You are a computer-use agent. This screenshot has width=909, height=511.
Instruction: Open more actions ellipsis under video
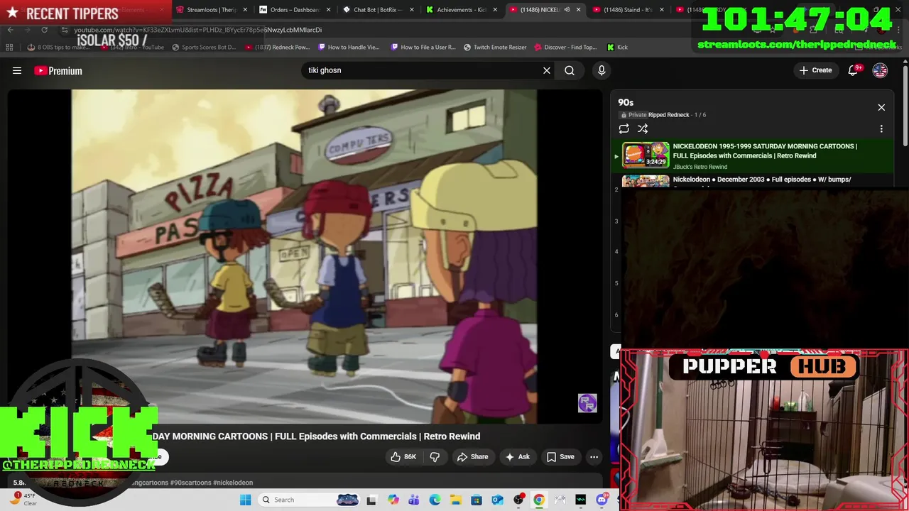click(x=594, y=456)
